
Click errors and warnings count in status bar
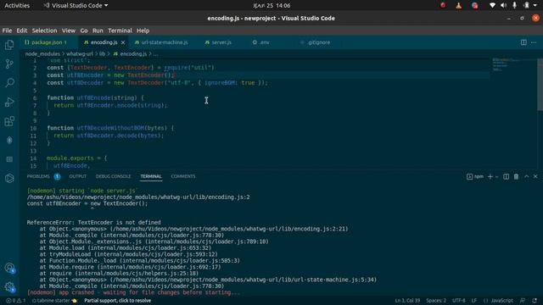click(15, 301)
